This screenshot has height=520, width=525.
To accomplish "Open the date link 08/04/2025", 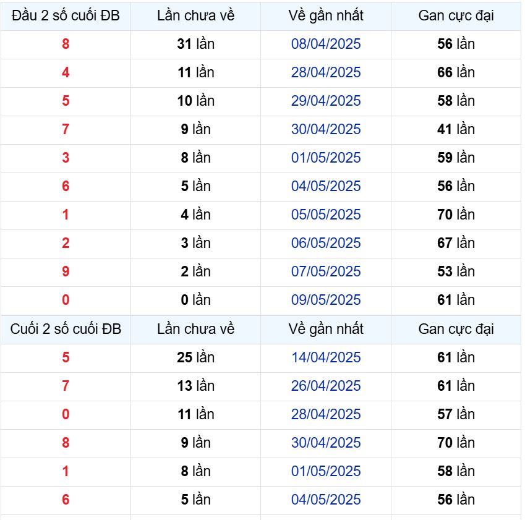I will tap(326, 44).
